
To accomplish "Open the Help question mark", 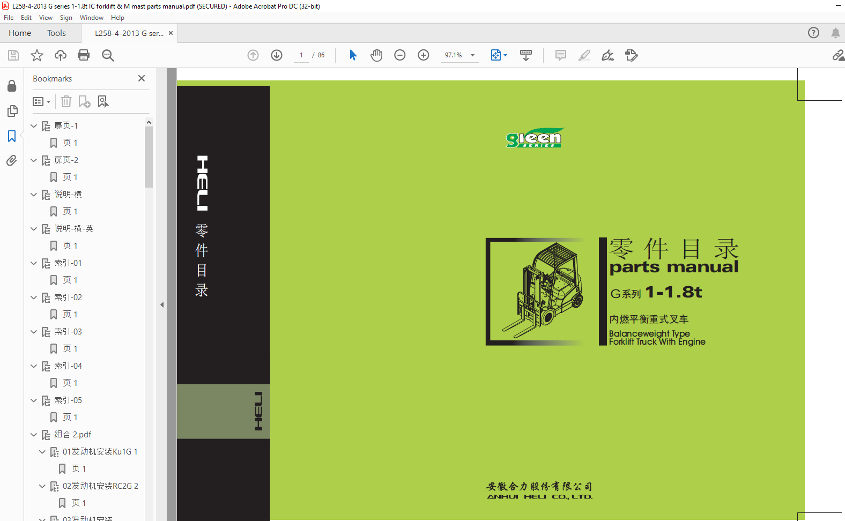I will (813, 33).
